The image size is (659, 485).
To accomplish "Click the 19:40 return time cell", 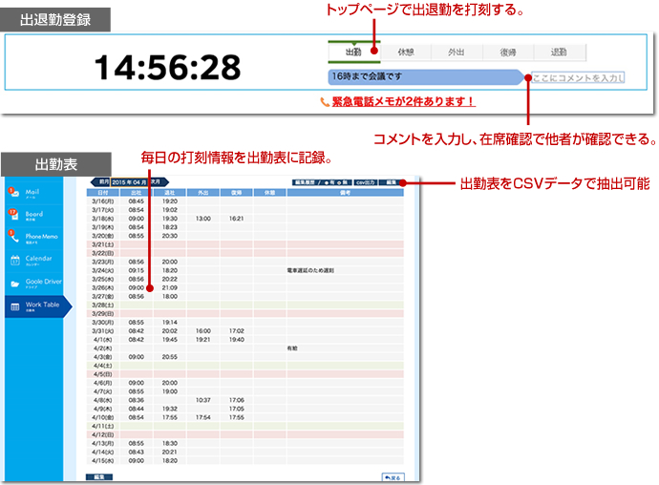I will point(237,340).
